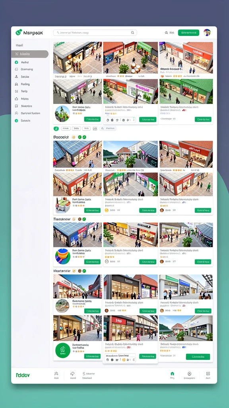The image size is (229, 408).
Task: Click the large green circle house logo
Action: [x=63, y=350]
